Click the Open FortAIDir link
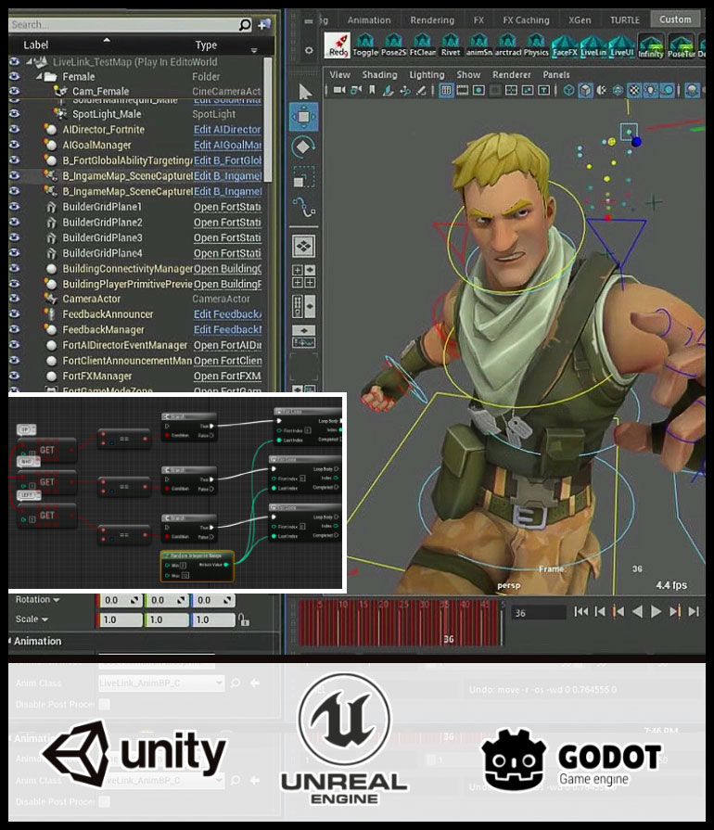 click(x=227, y=345)
